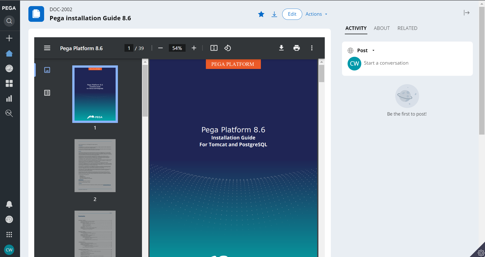Viewport: 485px width, 257px height.
Task: Click the Create plus icon in sidebar
Action: click(9, 38)
